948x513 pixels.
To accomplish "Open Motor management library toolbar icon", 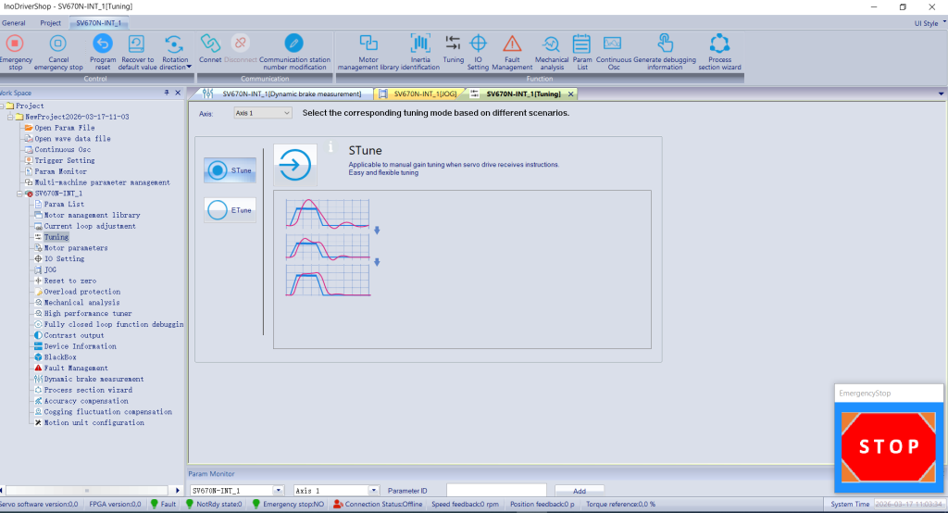I will pos(368,44).
